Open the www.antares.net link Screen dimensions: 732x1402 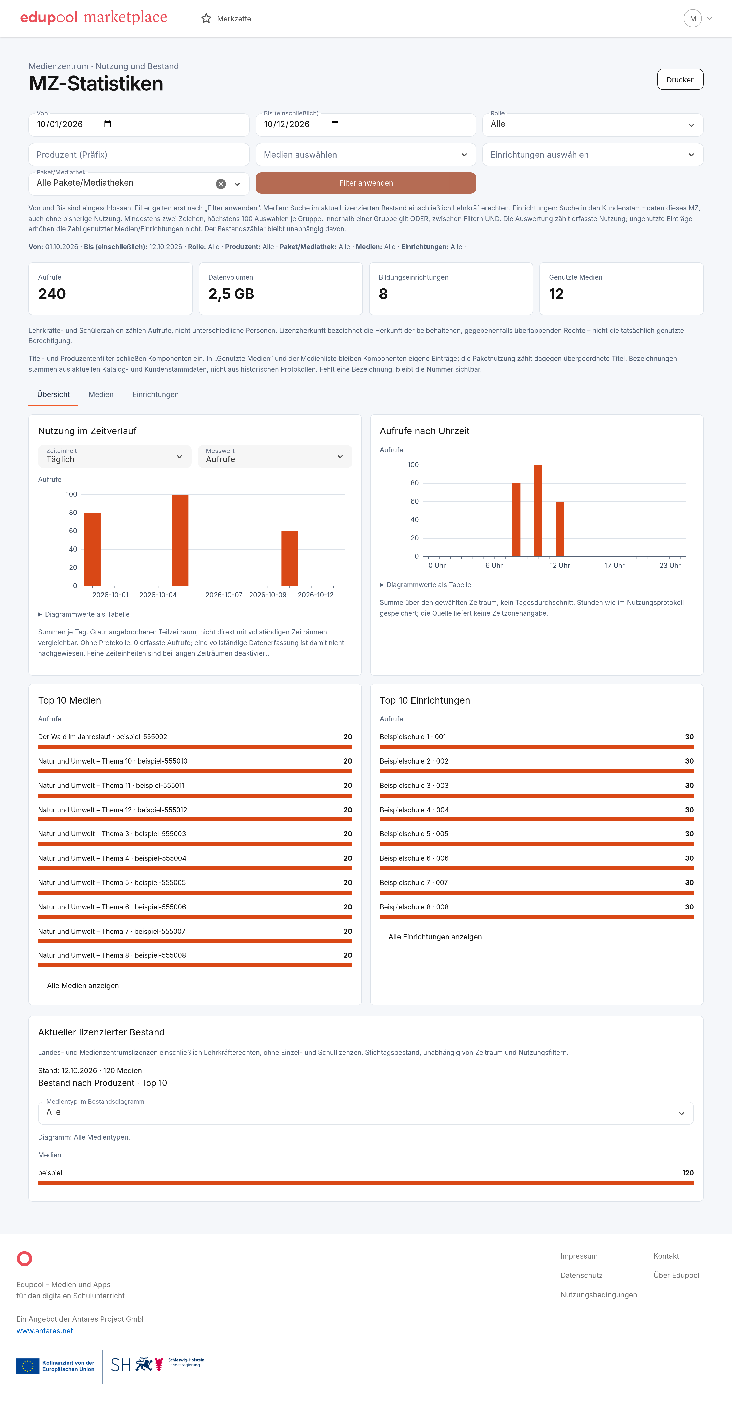[x=45, y=1331]
